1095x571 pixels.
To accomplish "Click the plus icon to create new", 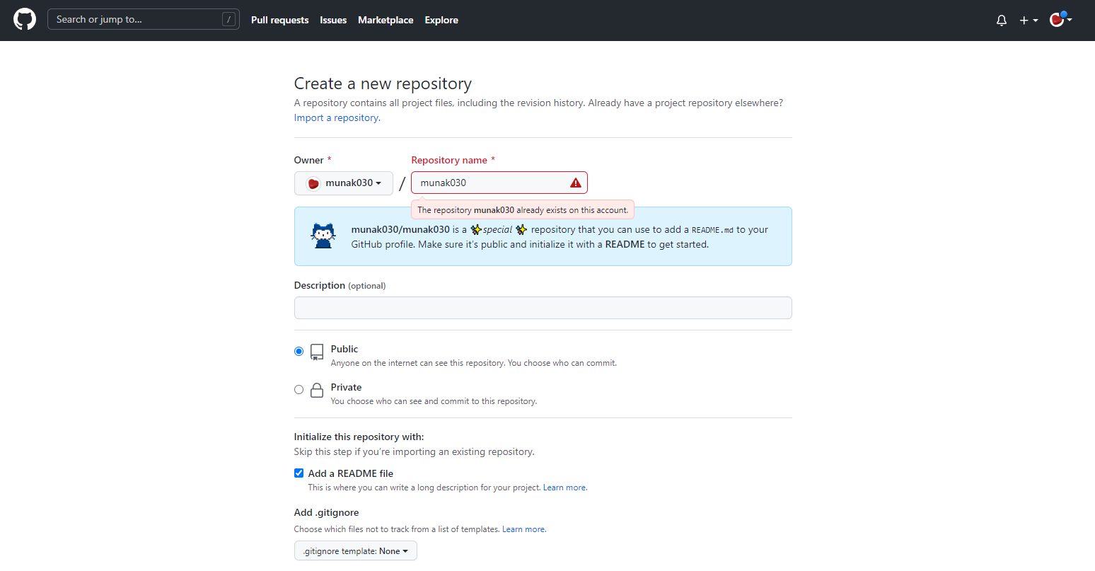I will pos(1024,20).
